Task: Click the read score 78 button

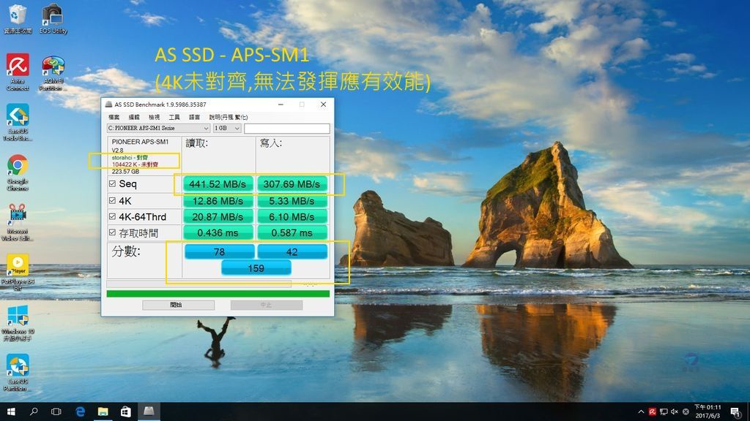Action: click(x=220, y=251)
